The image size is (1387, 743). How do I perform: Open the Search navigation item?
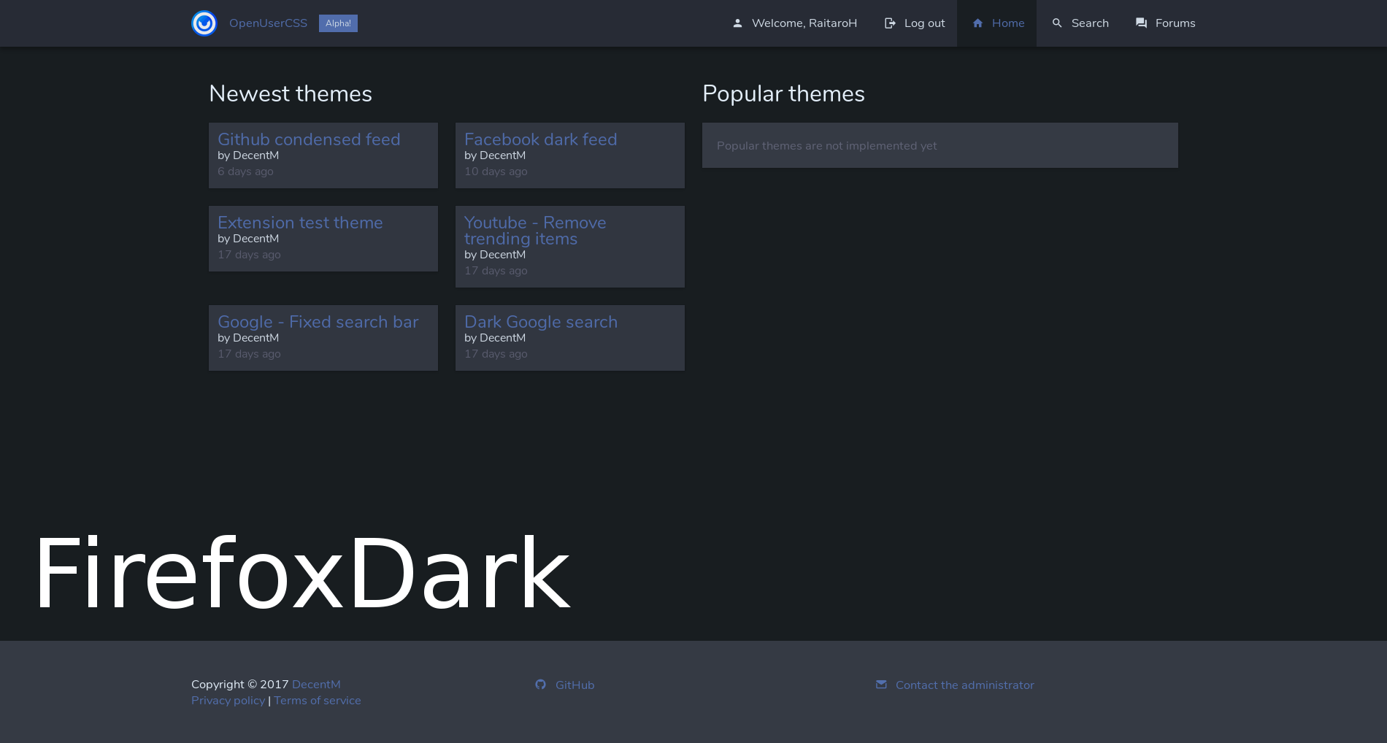tap(1080, 23)
